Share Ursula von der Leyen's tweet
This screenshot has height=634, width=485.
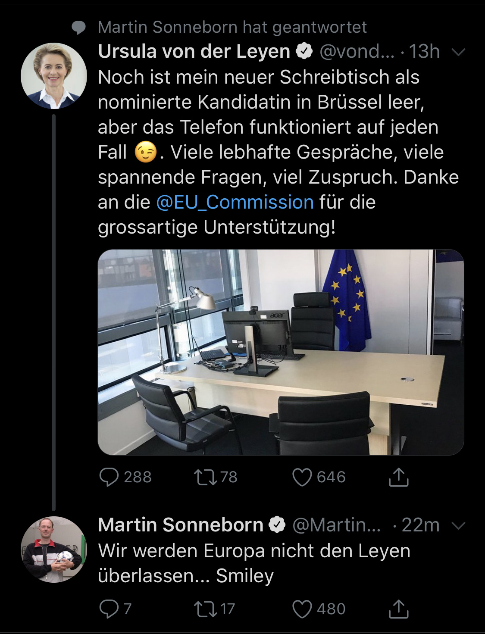pos(398,477)
